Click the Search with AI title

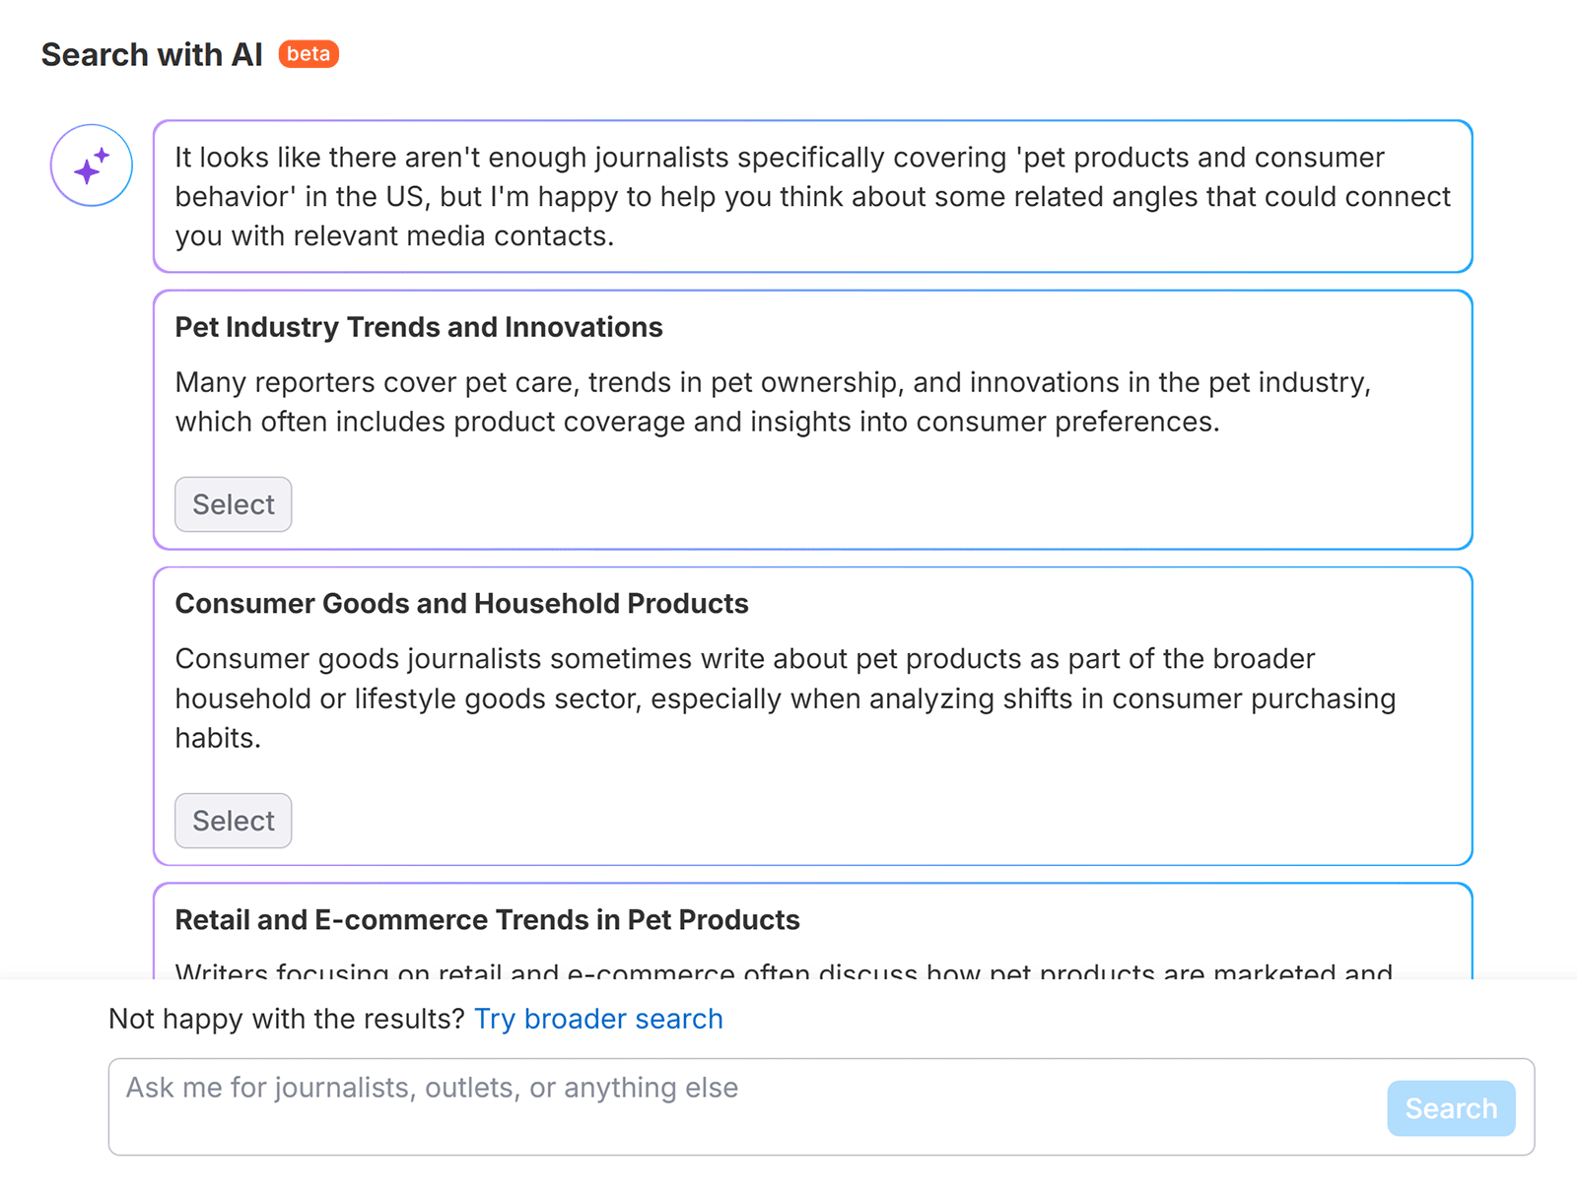coord(151,54)
